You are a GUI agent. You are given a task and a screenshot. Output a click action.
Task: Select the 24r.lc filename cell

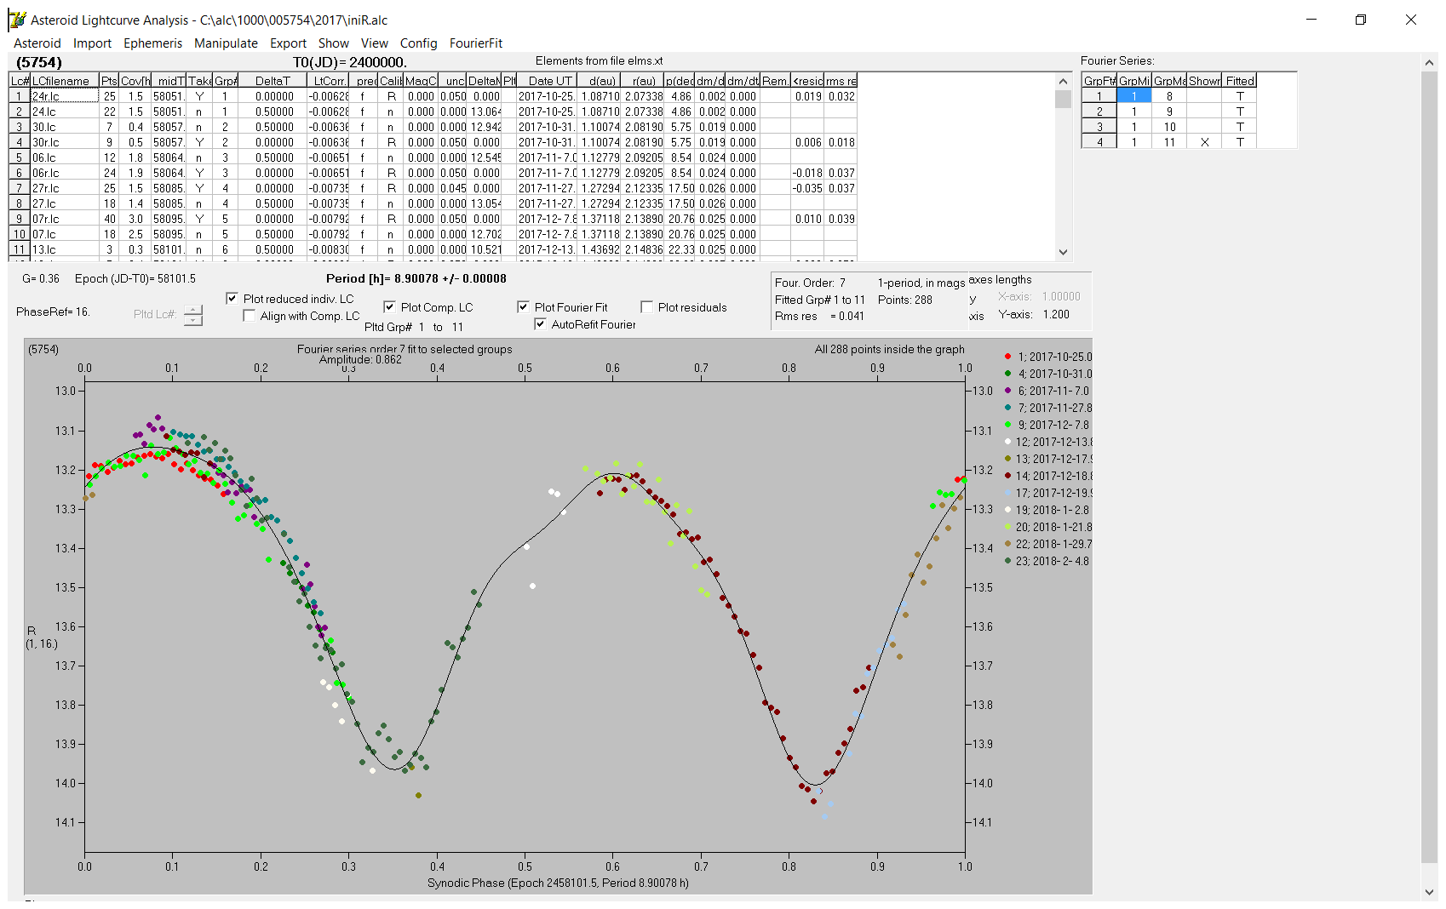tap(65, 96)
